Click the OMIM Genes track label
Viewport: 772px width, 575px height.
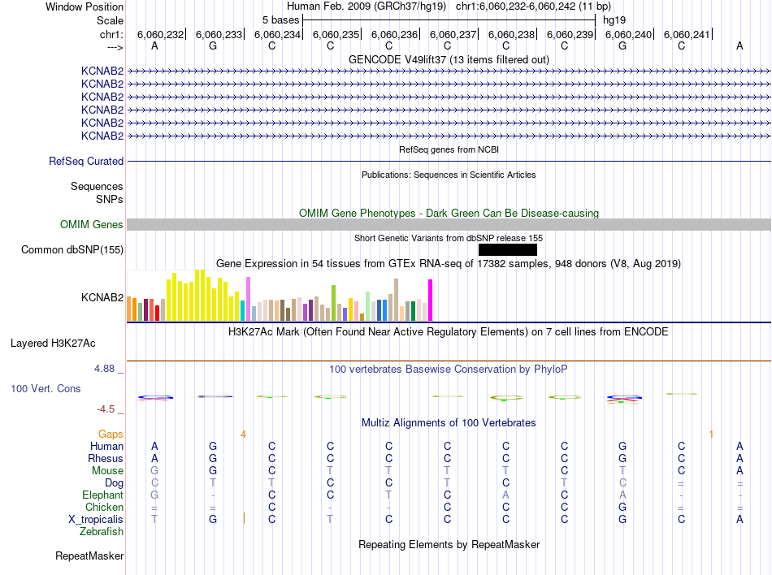[91, 224]
